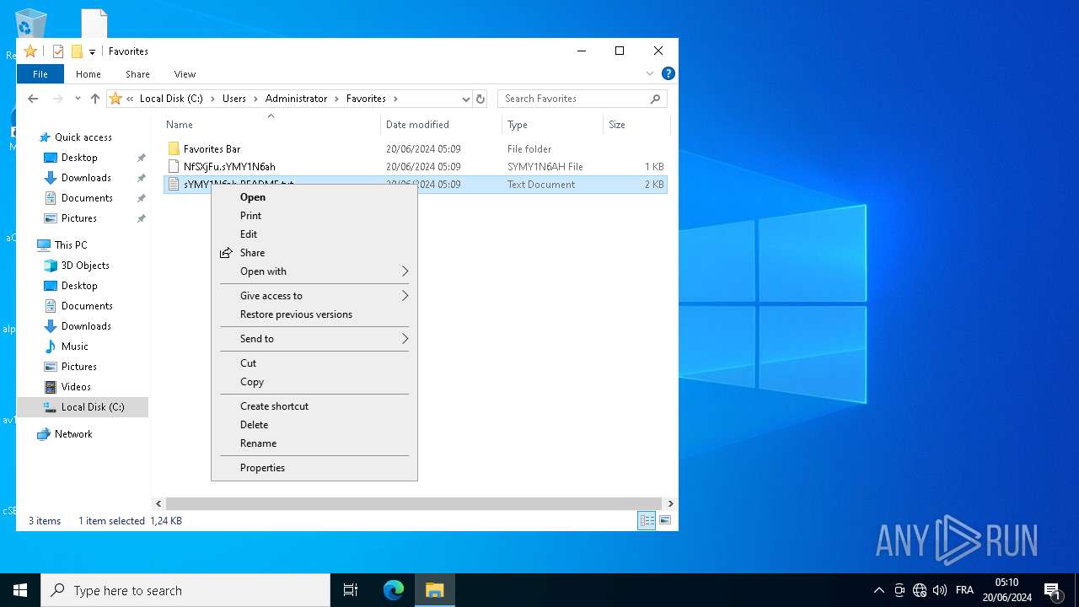Open Properties from the context menu
This screenshot has width=1079, height=607.
point(314,468)
